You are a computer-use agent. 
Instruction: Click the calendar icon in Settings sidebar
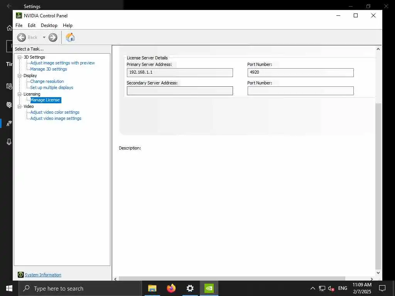tap(9, 86)
